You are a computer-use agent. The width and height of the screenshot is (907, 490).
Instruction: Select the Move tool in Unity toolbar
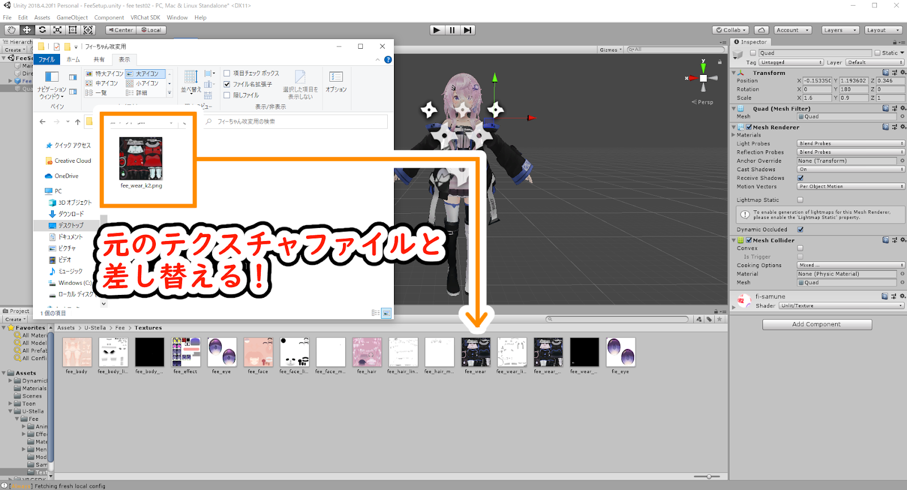coord(27,30)
